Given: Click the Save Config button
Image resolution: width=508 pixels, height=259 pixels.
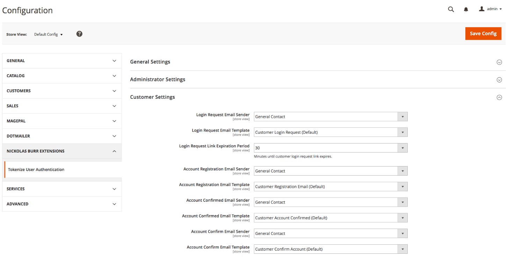Looking at the screenshot, I should point(483,34).
